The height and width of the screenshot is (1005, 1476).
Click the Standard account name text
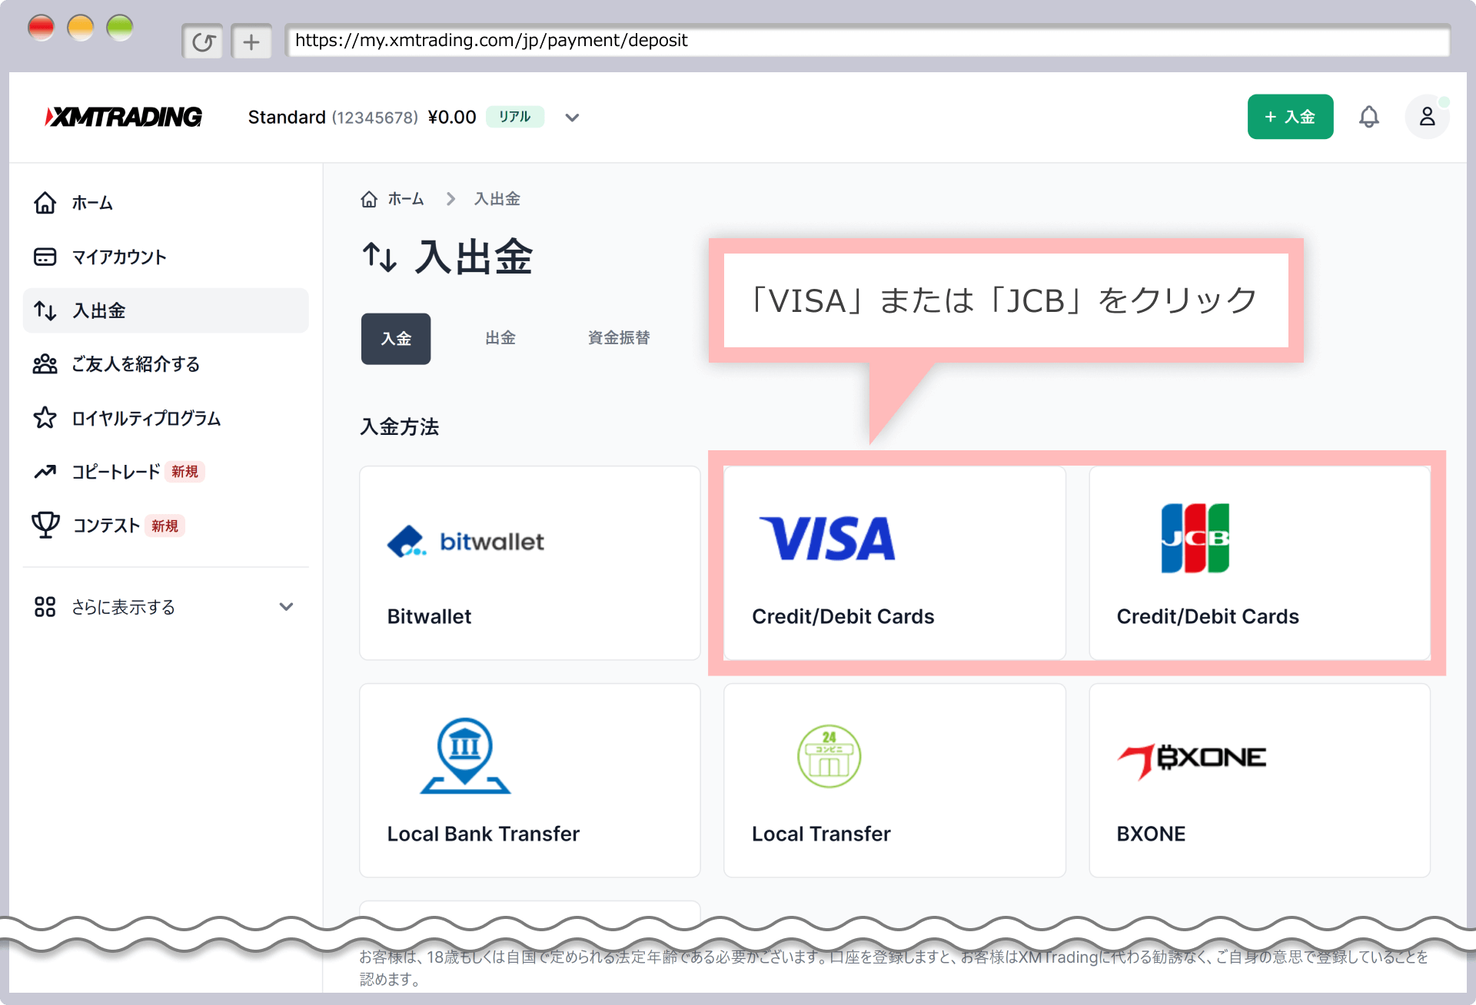click(x=287, y=118)
